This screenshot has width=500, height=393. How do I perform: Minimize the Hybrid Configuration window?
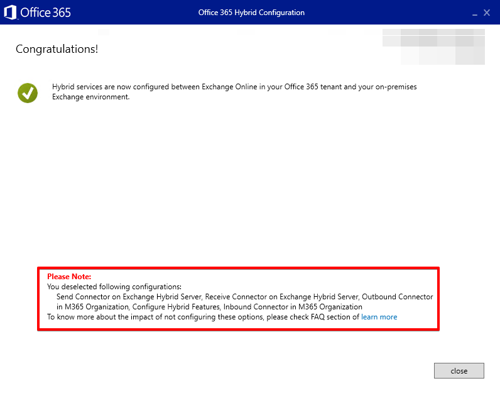[x=475, y=13]
